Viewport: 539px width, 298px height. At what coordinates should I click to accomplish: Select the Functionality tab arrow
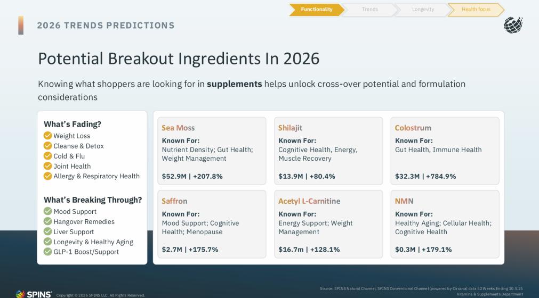316,10
